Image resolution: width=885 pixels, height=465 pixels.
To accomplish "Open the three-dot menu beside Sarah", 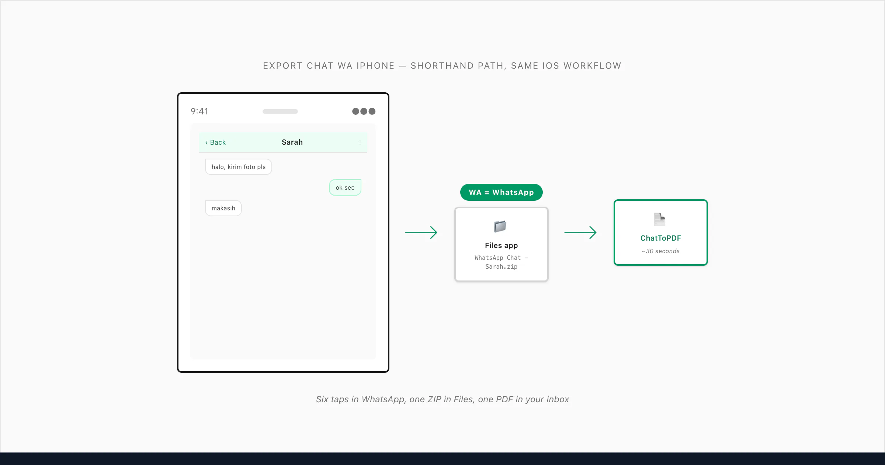I will pyautogui.click(x=360, y=142).
